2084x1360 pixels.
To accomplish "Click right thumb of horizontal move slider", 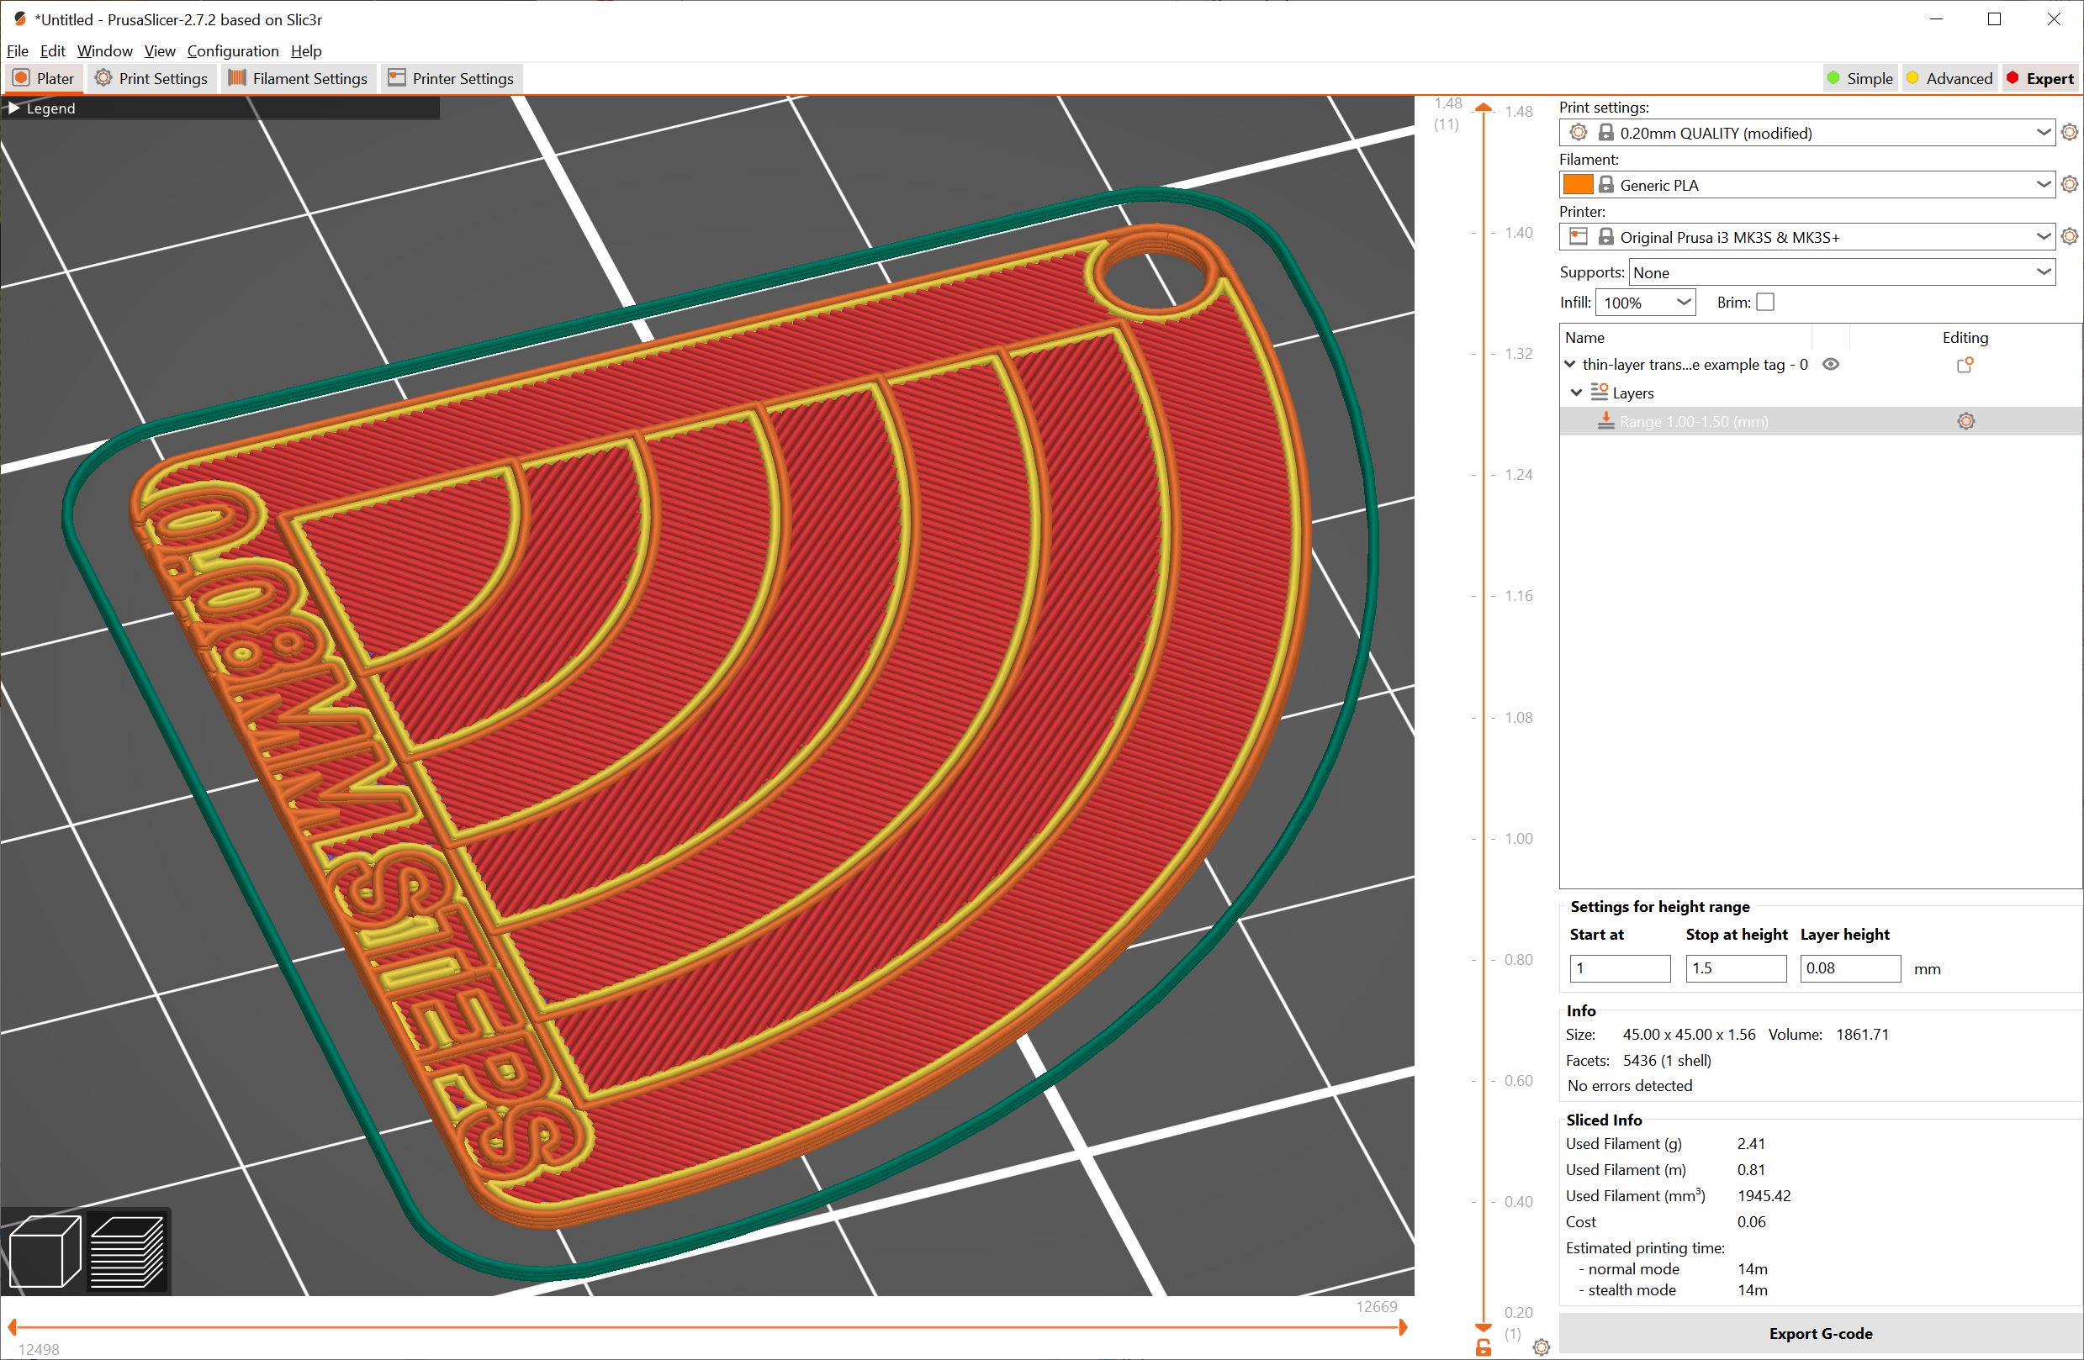I will coord(1403,1327).
